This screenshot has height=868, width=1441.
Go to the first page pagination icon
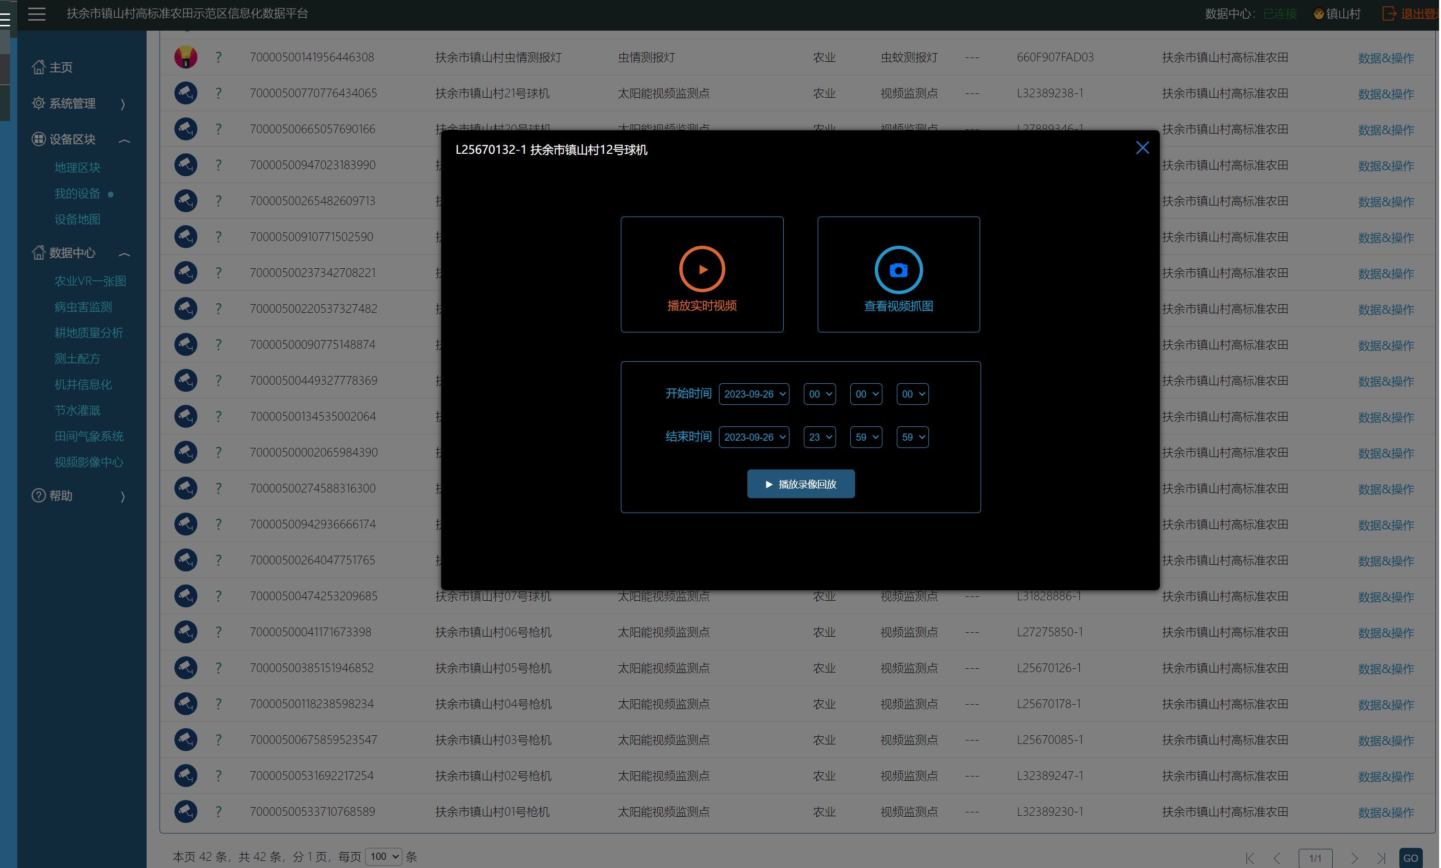(1250, 858)
